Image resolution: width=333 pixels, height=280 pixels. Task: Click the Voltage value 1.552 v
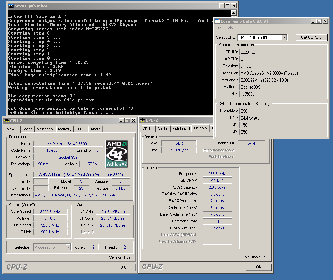[x=91, y=164]
